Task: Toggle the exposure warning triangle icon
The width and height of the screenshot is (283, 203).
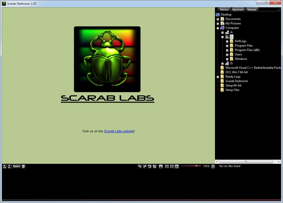Action: (x=213, y=166)
